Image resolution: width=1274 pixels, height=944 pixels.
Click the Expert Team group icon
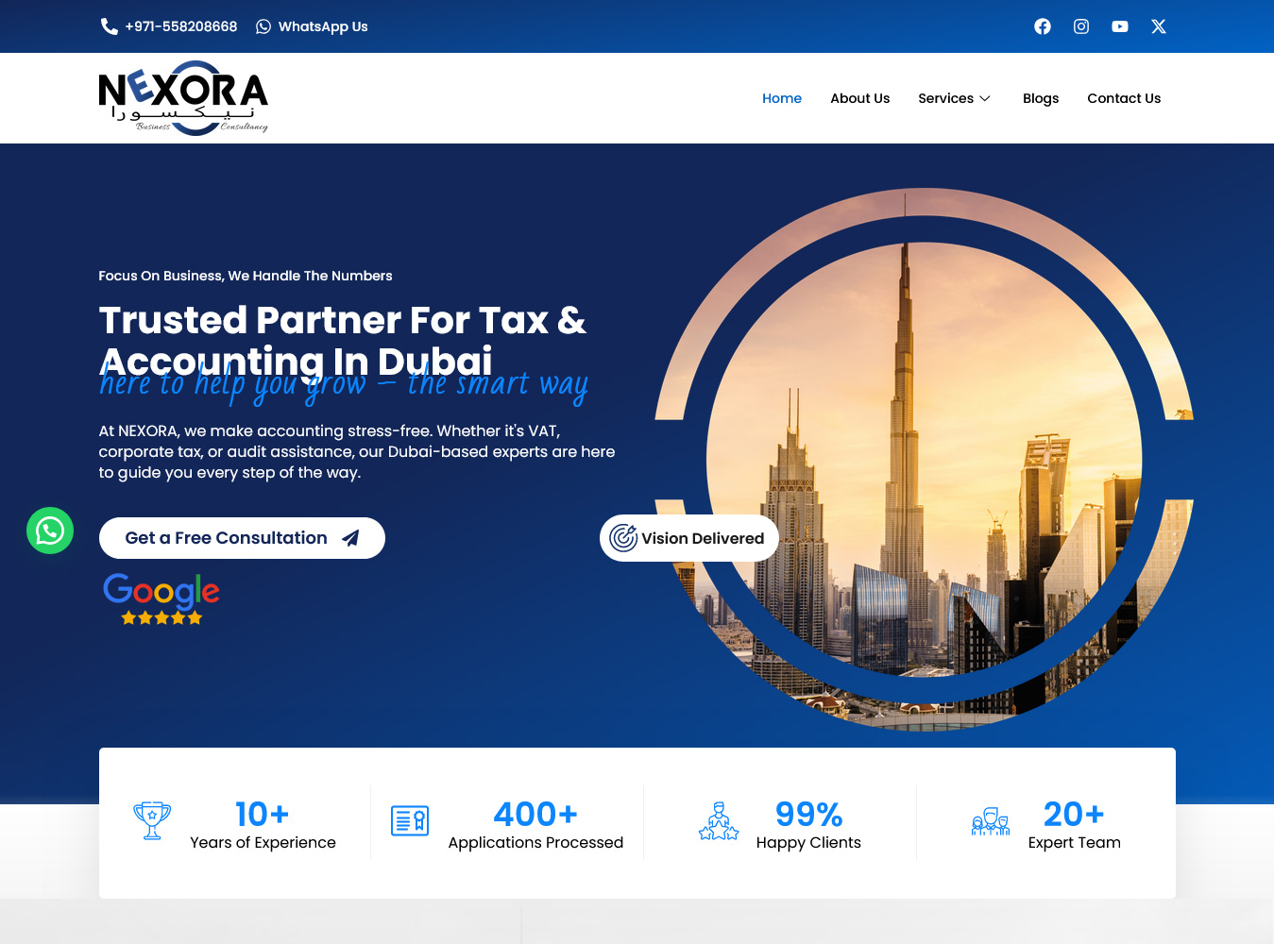tap(991, 821)
